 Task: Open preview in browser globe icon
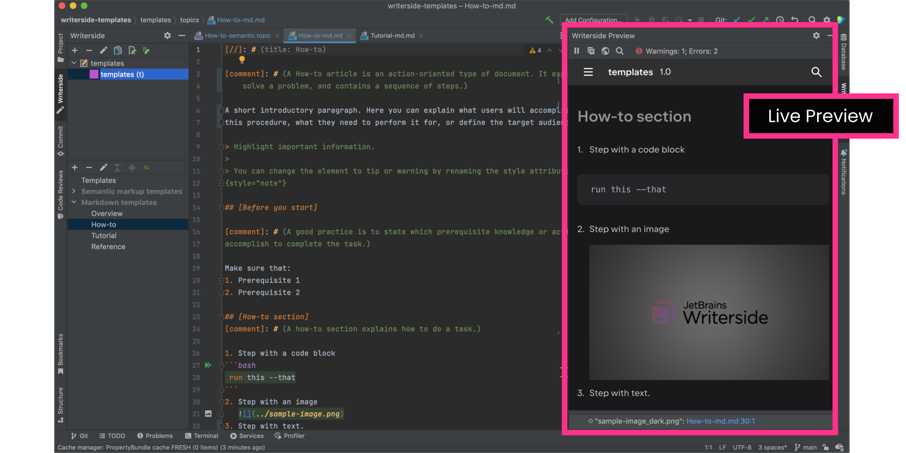tap(605, 51)
